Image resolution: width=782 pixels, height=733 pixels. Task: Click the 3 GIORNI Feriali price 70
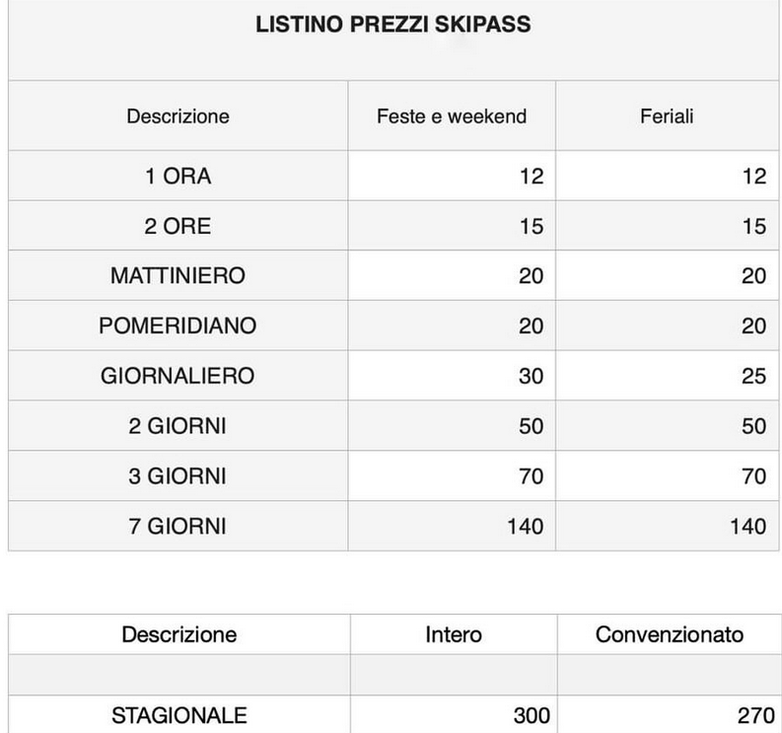point(753,476)
